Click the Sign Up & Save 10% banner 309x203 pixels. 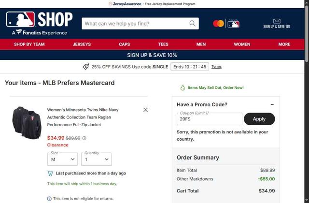[x=152, y=55]
